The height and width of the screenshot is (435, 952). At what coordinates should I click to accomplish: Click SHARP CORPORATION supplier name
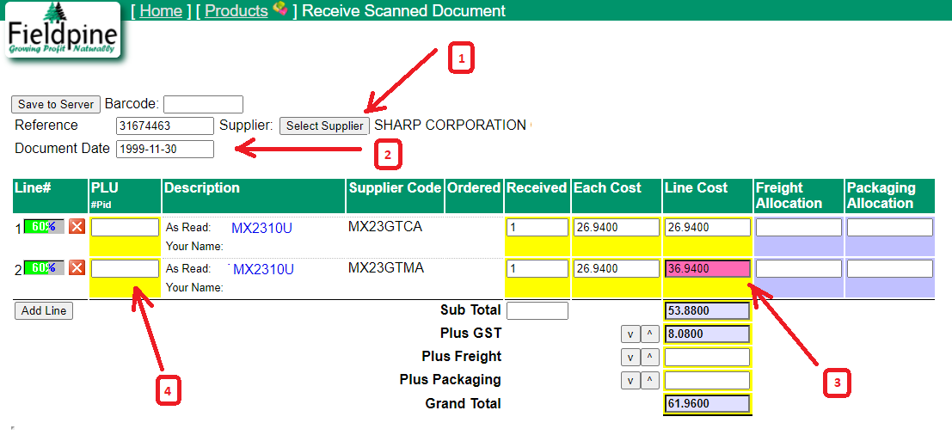pyautogui.click(x=450, y=126)
